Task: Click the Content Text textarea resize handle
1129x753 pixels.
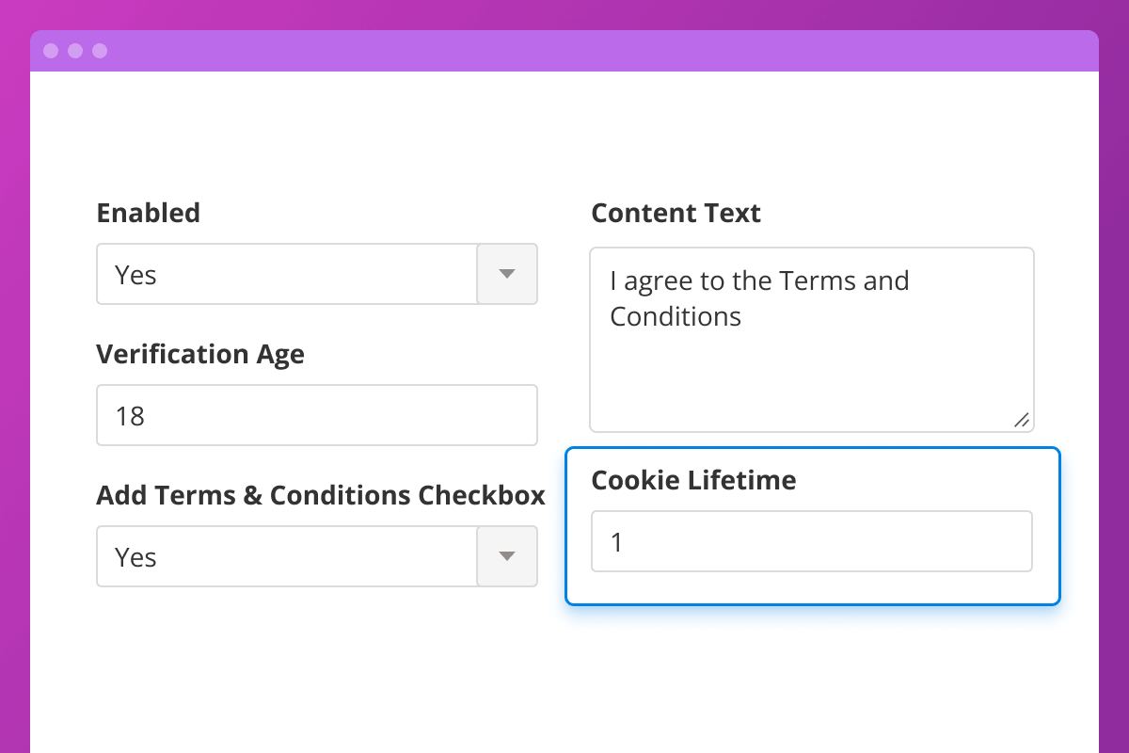Action: click(1022, 421)
